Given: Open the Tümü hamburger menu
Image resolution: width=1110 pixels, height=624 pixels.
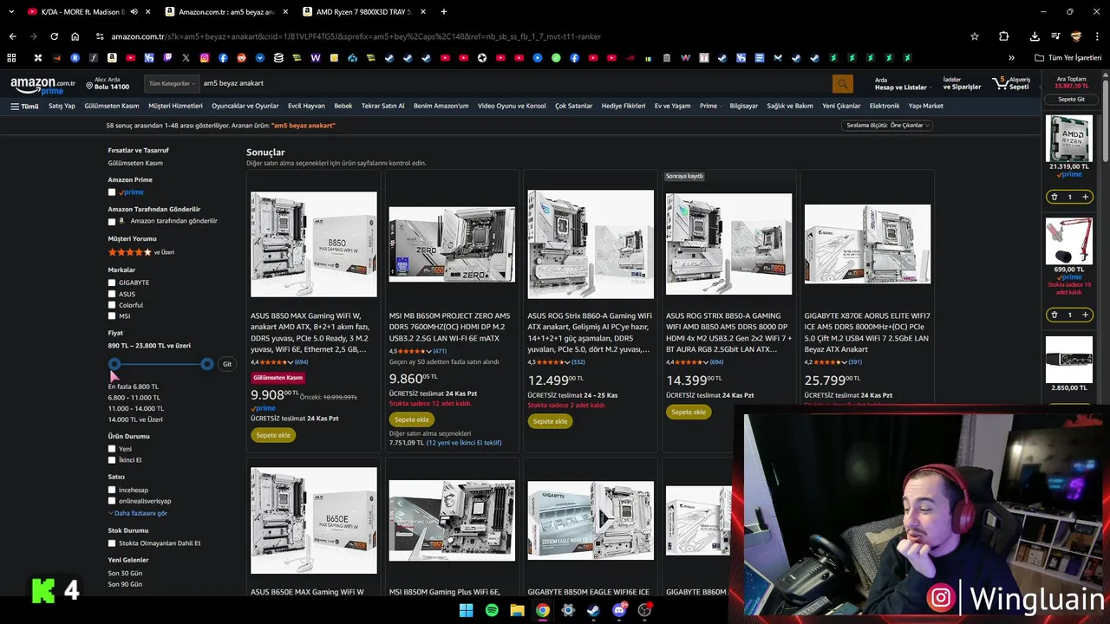Looking at the screenshot, I should 24,106.
